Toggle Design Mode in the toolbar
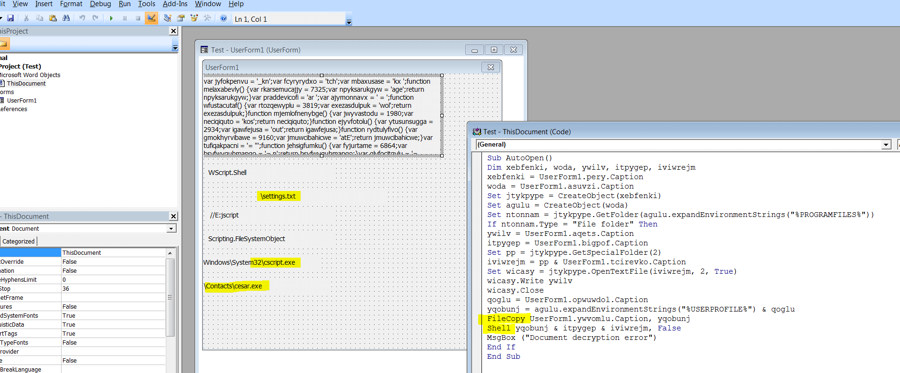900x373 pixels. pos(151,18)
